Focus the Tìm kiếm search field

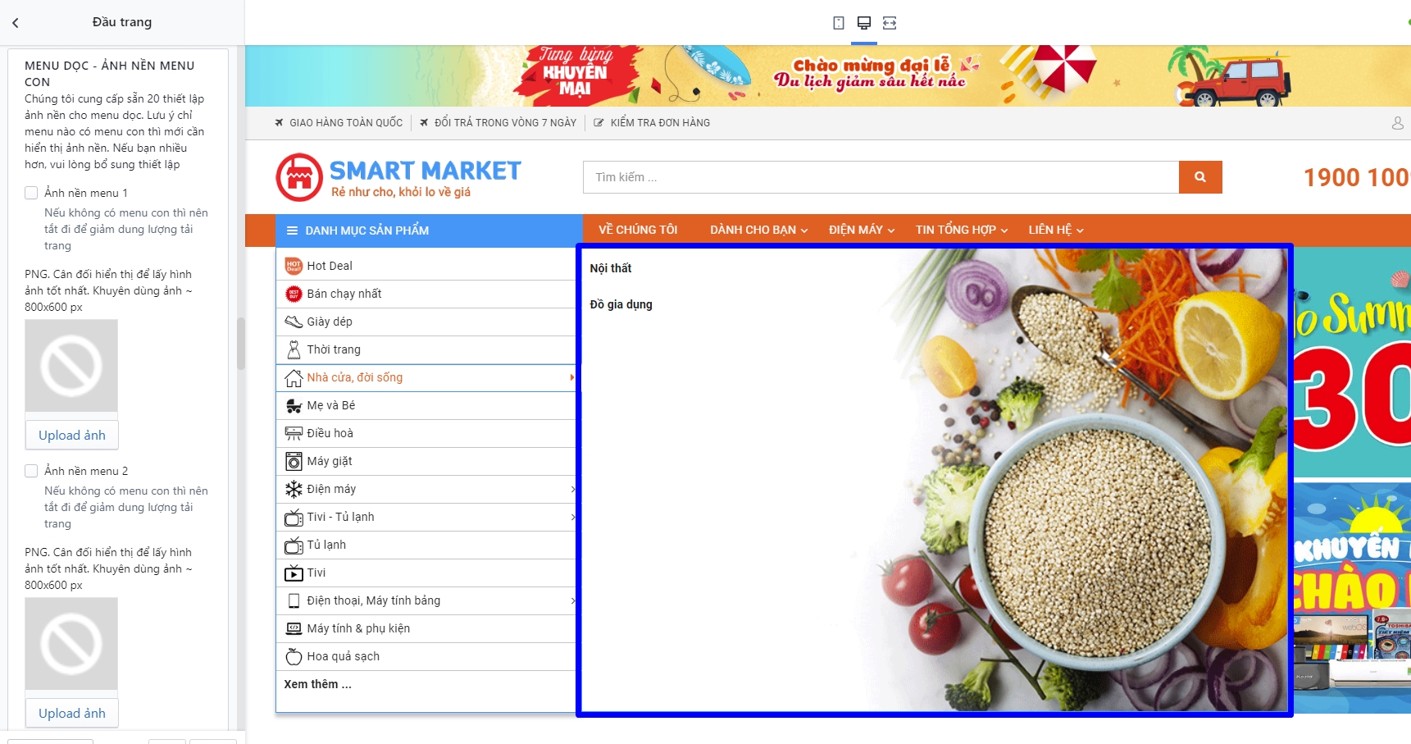881,177
